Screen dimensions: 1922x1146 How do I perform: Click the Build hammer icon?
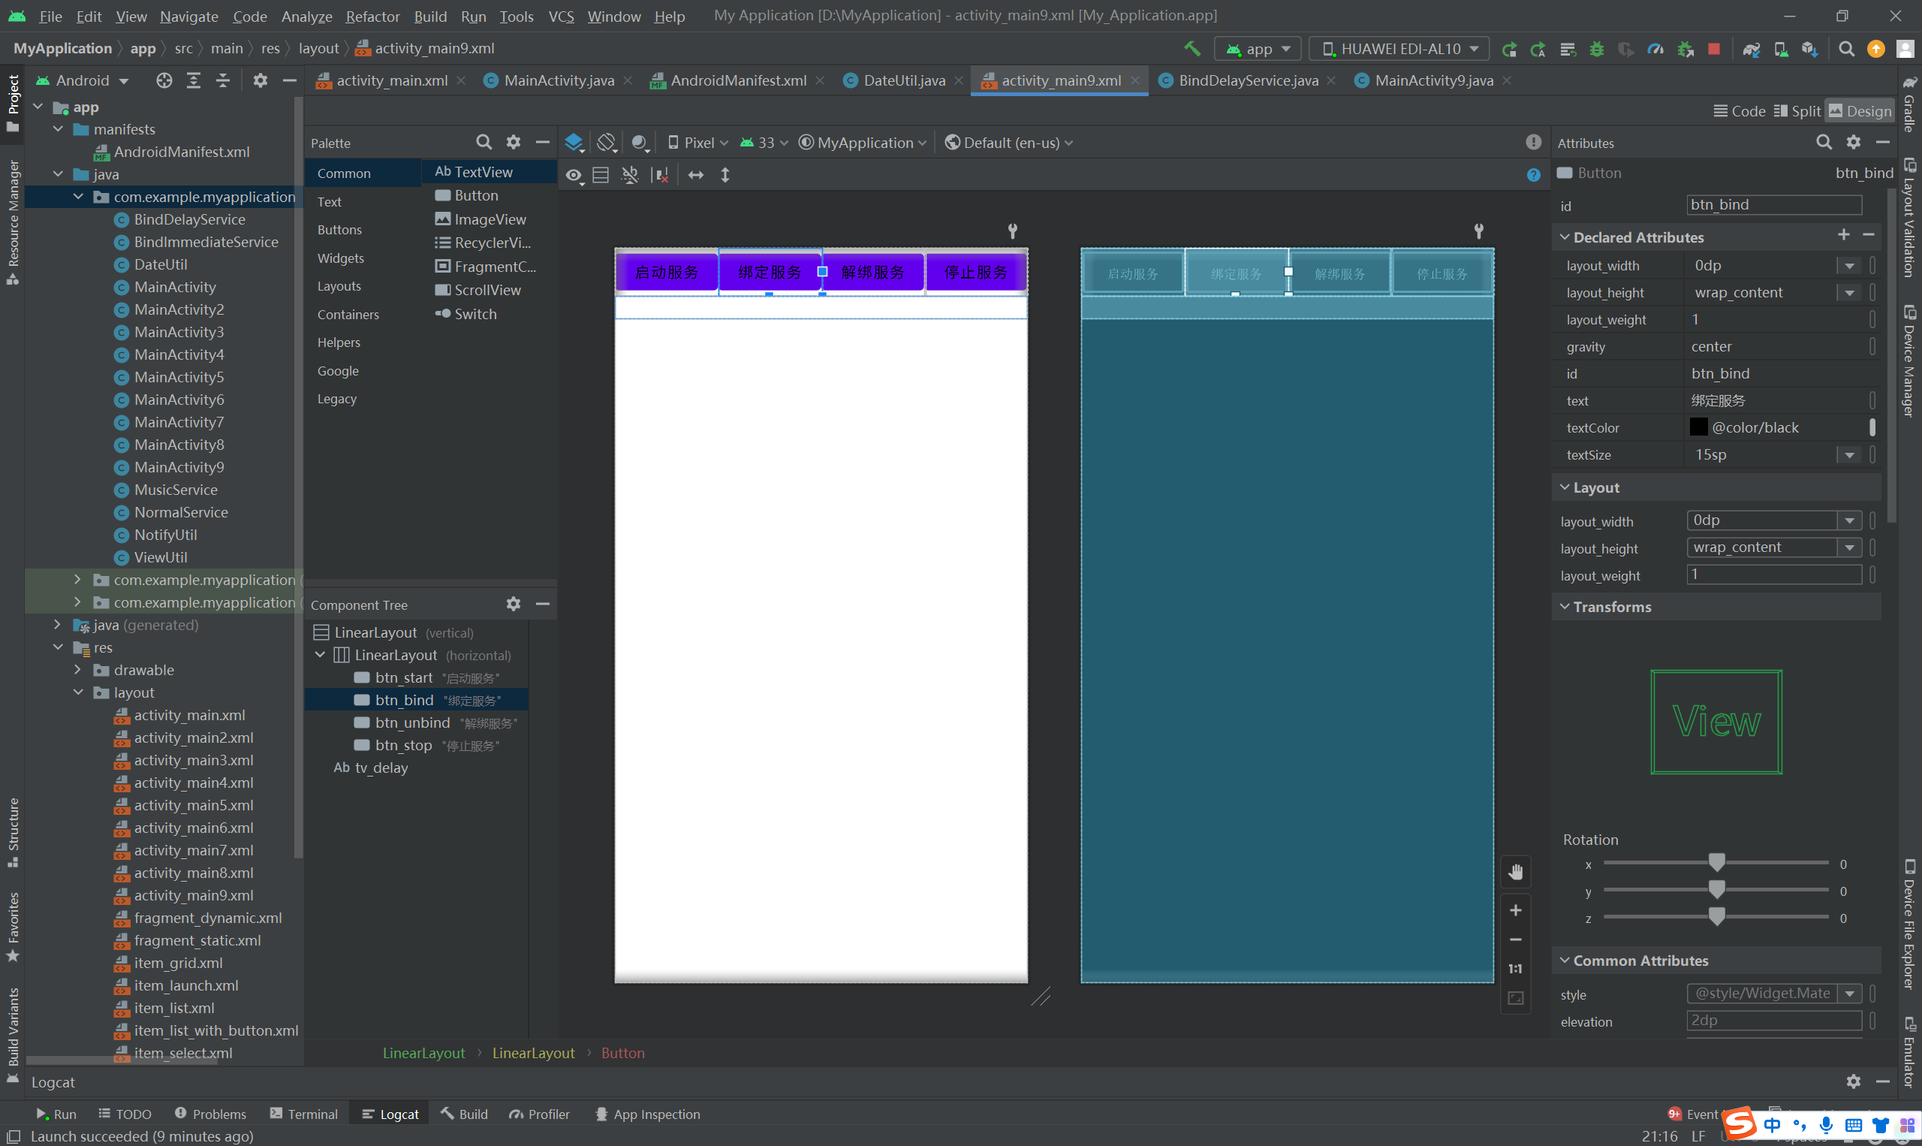coord(1191,49)
